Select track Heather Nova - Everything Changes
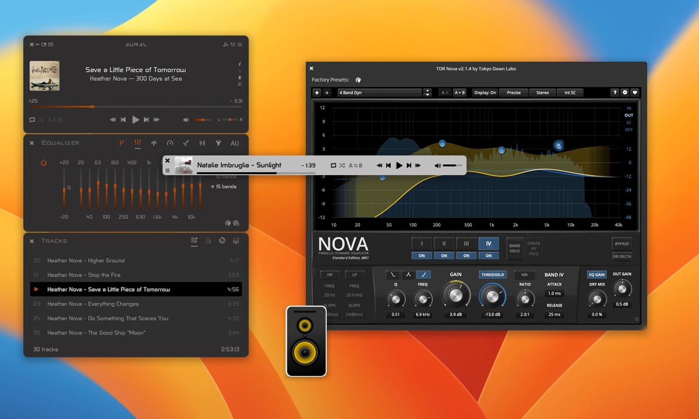This screenshot has width=699, height=419. (136, 304)
